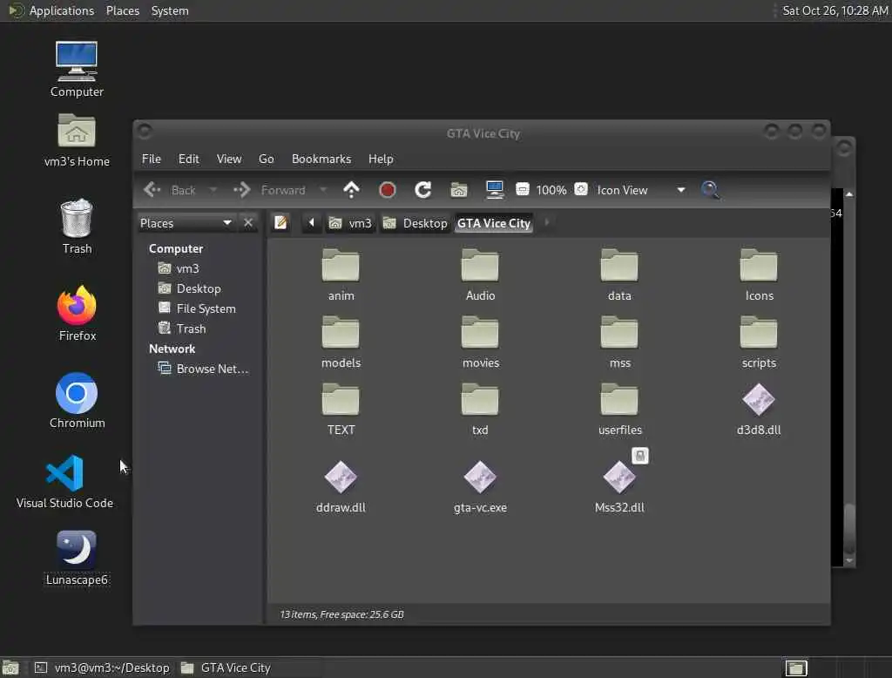This screenshot has width=892, height=678.
Task: Select the desktop Trash icon
Action: (77, 227)
